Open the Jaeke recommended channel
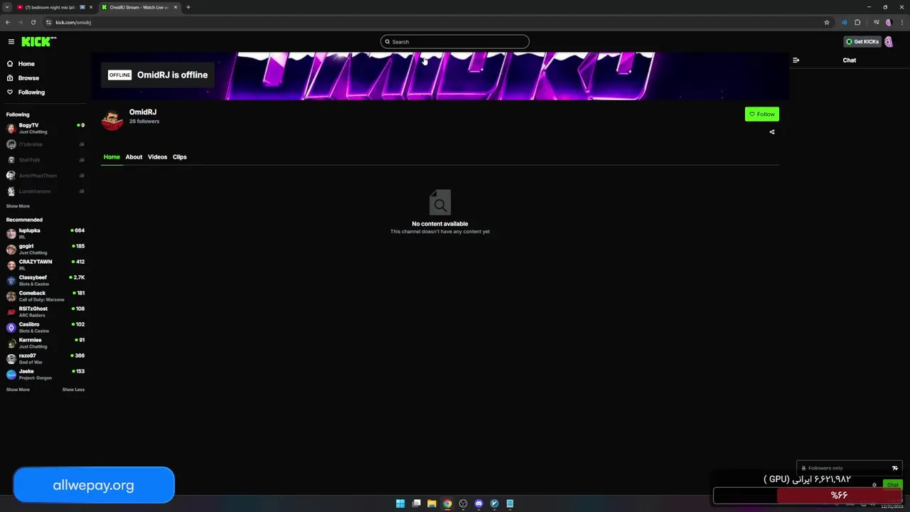Screen dimensions: 910x512 tap(45, 374)
